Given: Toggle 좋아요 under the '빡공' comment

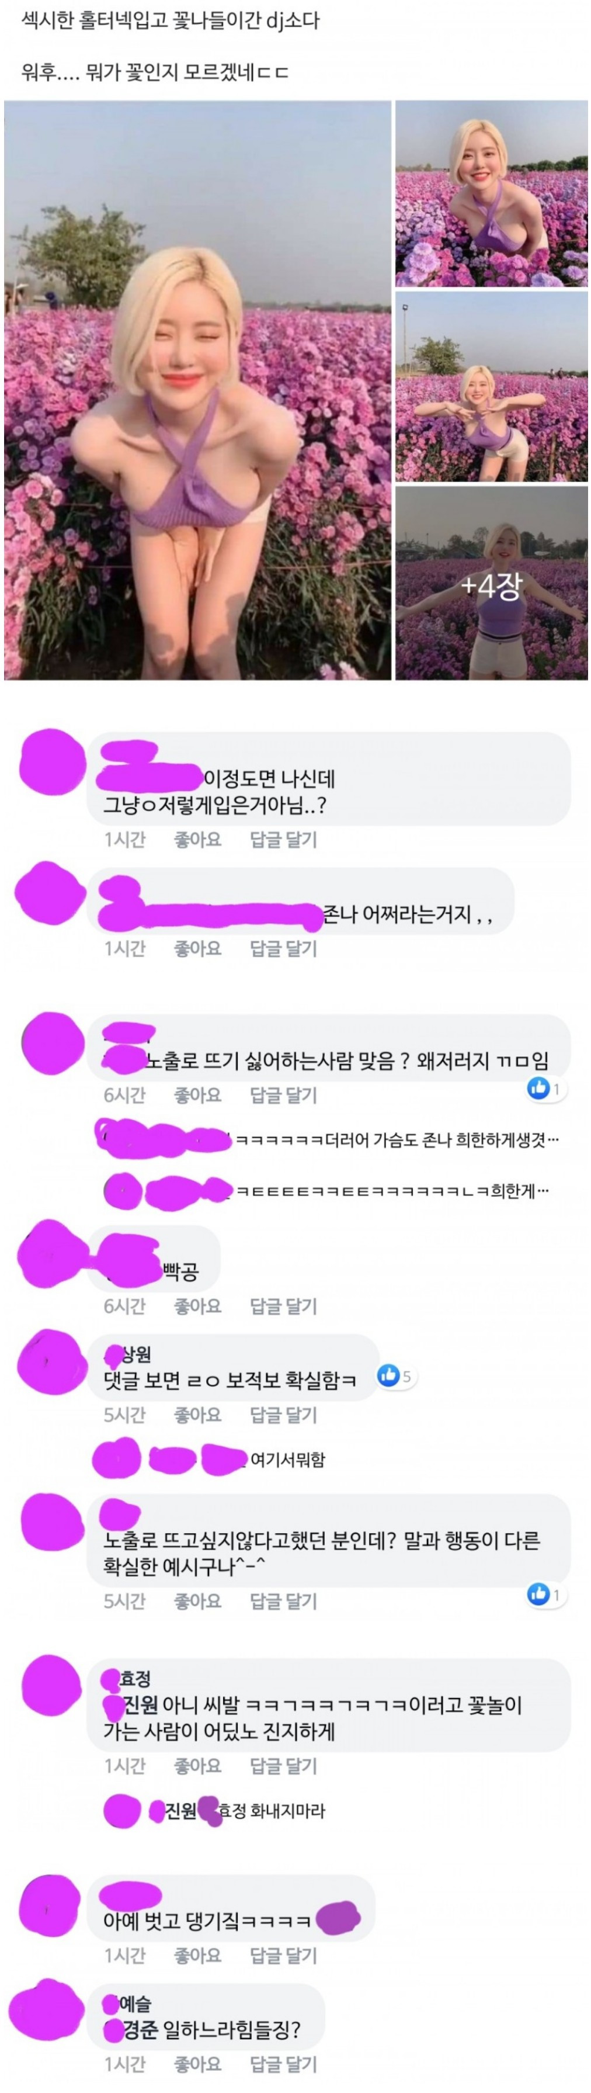Looking at the screenshot, I should pos(197,1306).
